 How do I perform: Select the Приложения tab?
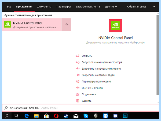[24, 7]
